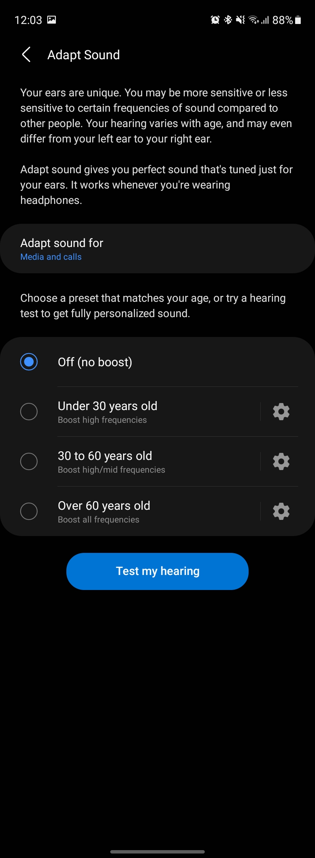Tap the back arrow icon
Screen dimensions: 315x858
pos(26,55)
